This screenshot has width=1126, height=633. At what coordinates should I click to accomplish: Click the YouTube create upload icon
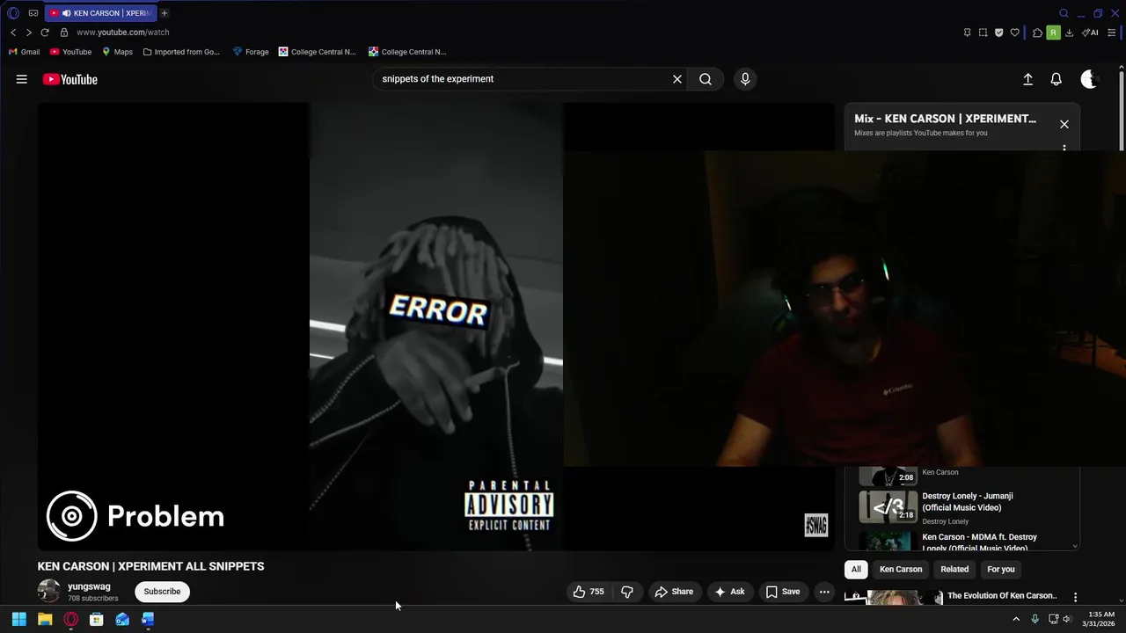[1027, 79]
